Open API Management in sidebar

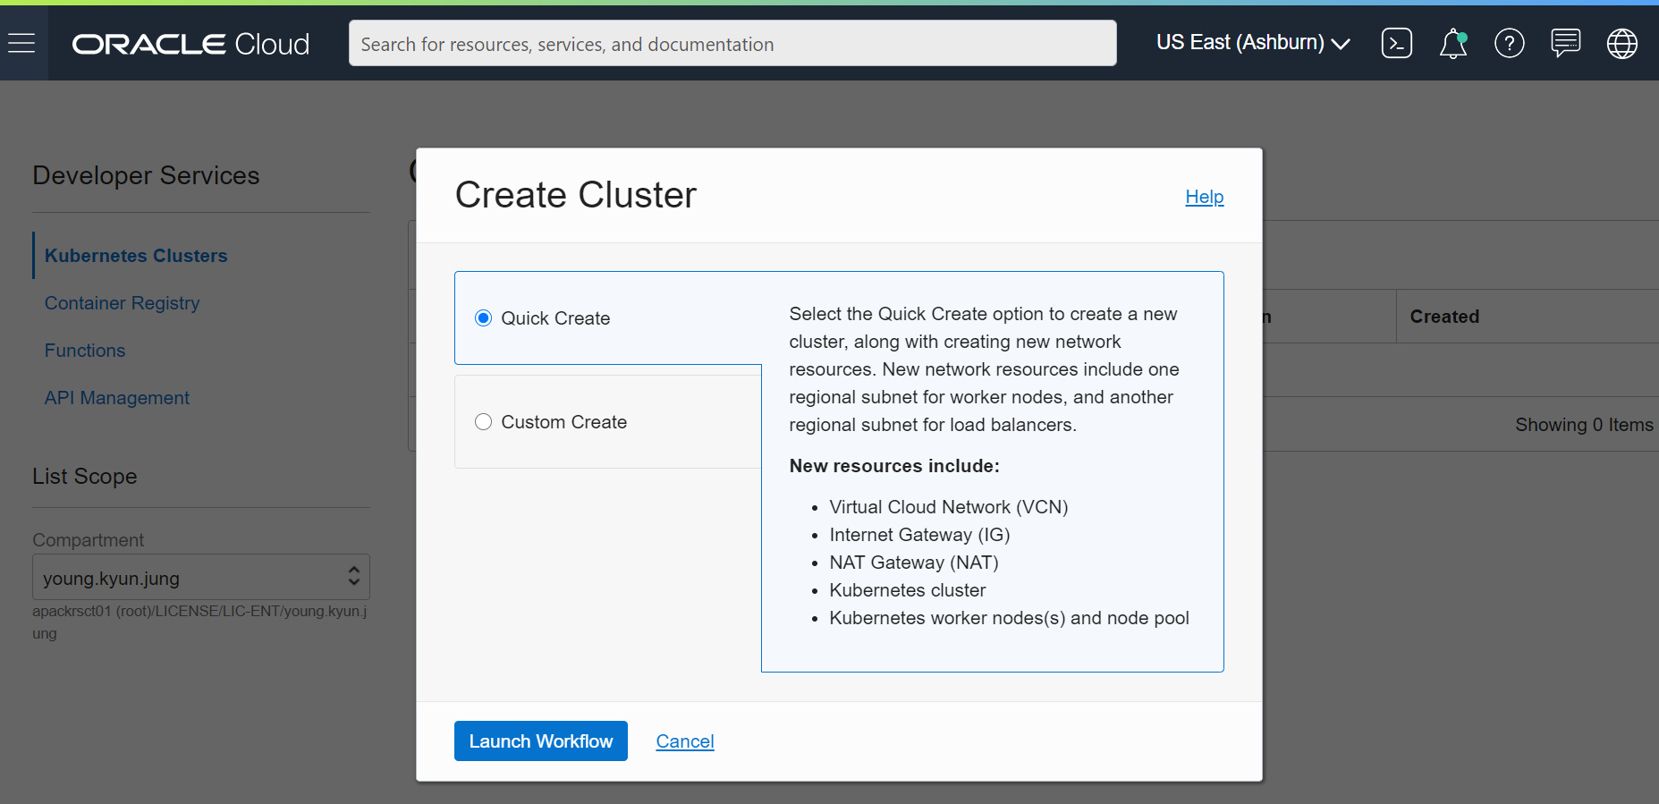click(117, 398)
